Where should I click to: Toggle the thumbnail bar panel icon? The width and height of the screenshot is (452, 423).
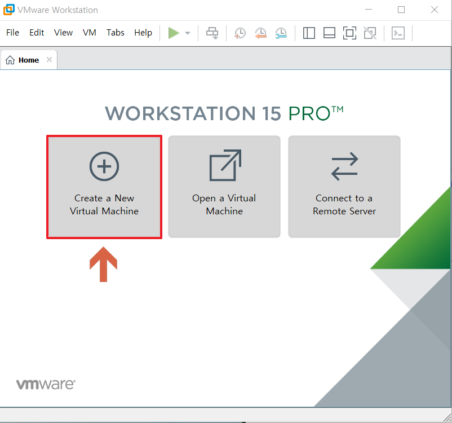click(x=329, y=33)
